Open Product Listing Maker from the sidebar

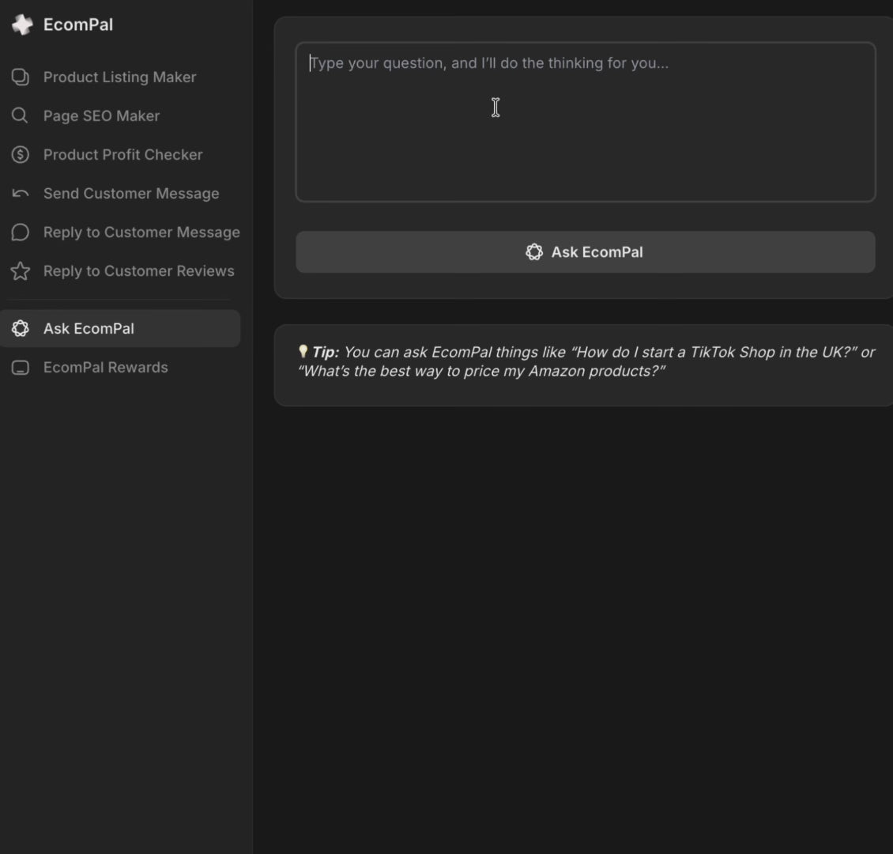tap(119, 77)
